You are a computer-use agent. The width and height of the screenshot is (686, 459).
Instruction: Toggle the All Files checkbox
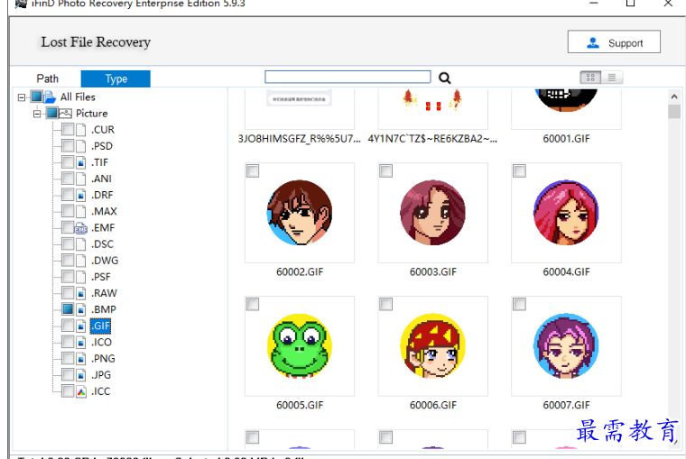[x=37, y=96]
